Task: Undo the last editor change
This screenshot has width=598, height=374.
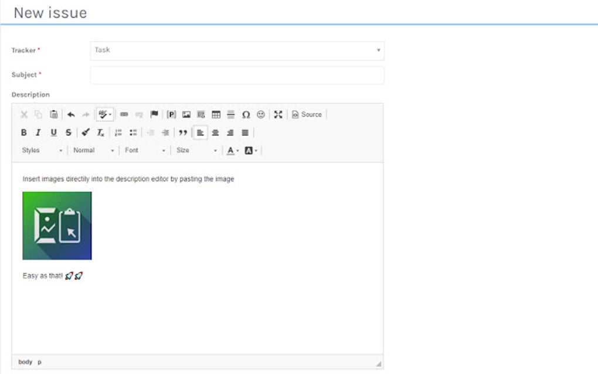Action: click(72, 114)
